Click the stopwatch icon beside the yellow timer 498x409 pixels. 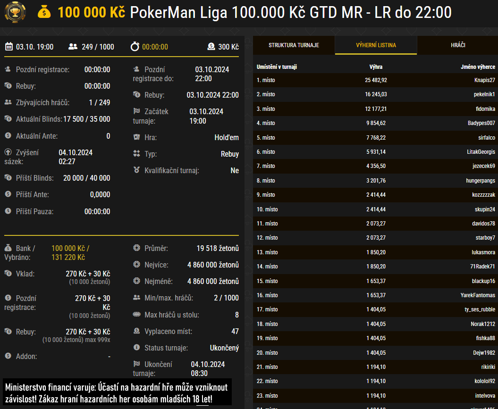pos(135,46)
